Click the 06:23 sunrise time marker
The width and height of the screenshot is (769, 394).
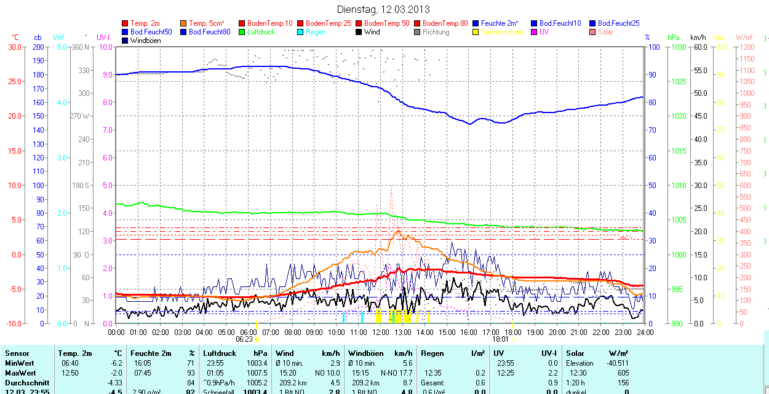point(244,339)
